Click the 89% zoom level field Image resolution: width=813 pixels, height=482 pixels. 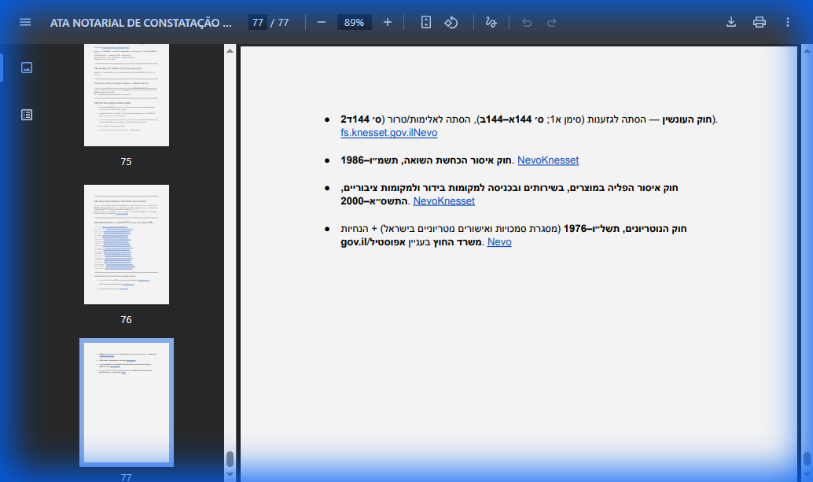[x=355, y=22]
